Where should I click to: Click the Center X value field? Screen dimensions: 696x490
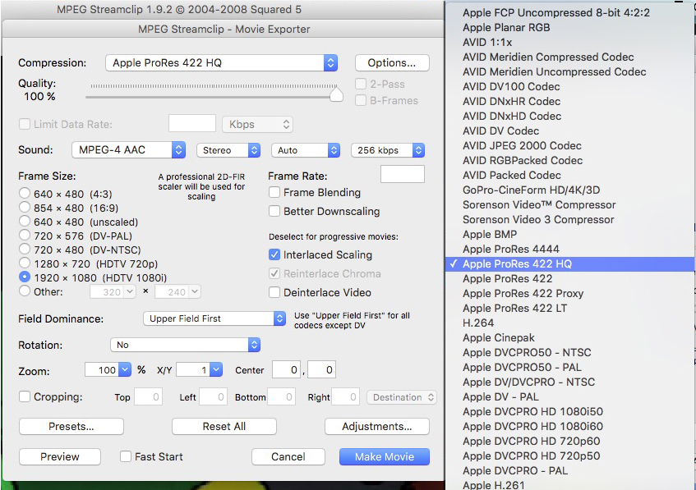point(286,369)
